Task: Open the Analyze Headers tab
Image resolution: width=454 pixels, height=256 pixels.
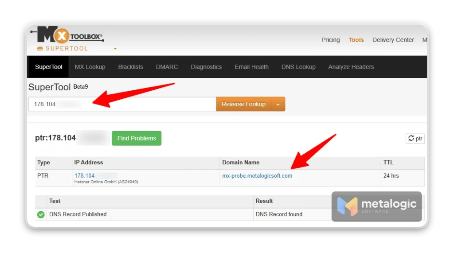Action: pyautogui.click(x=351, y=67)
